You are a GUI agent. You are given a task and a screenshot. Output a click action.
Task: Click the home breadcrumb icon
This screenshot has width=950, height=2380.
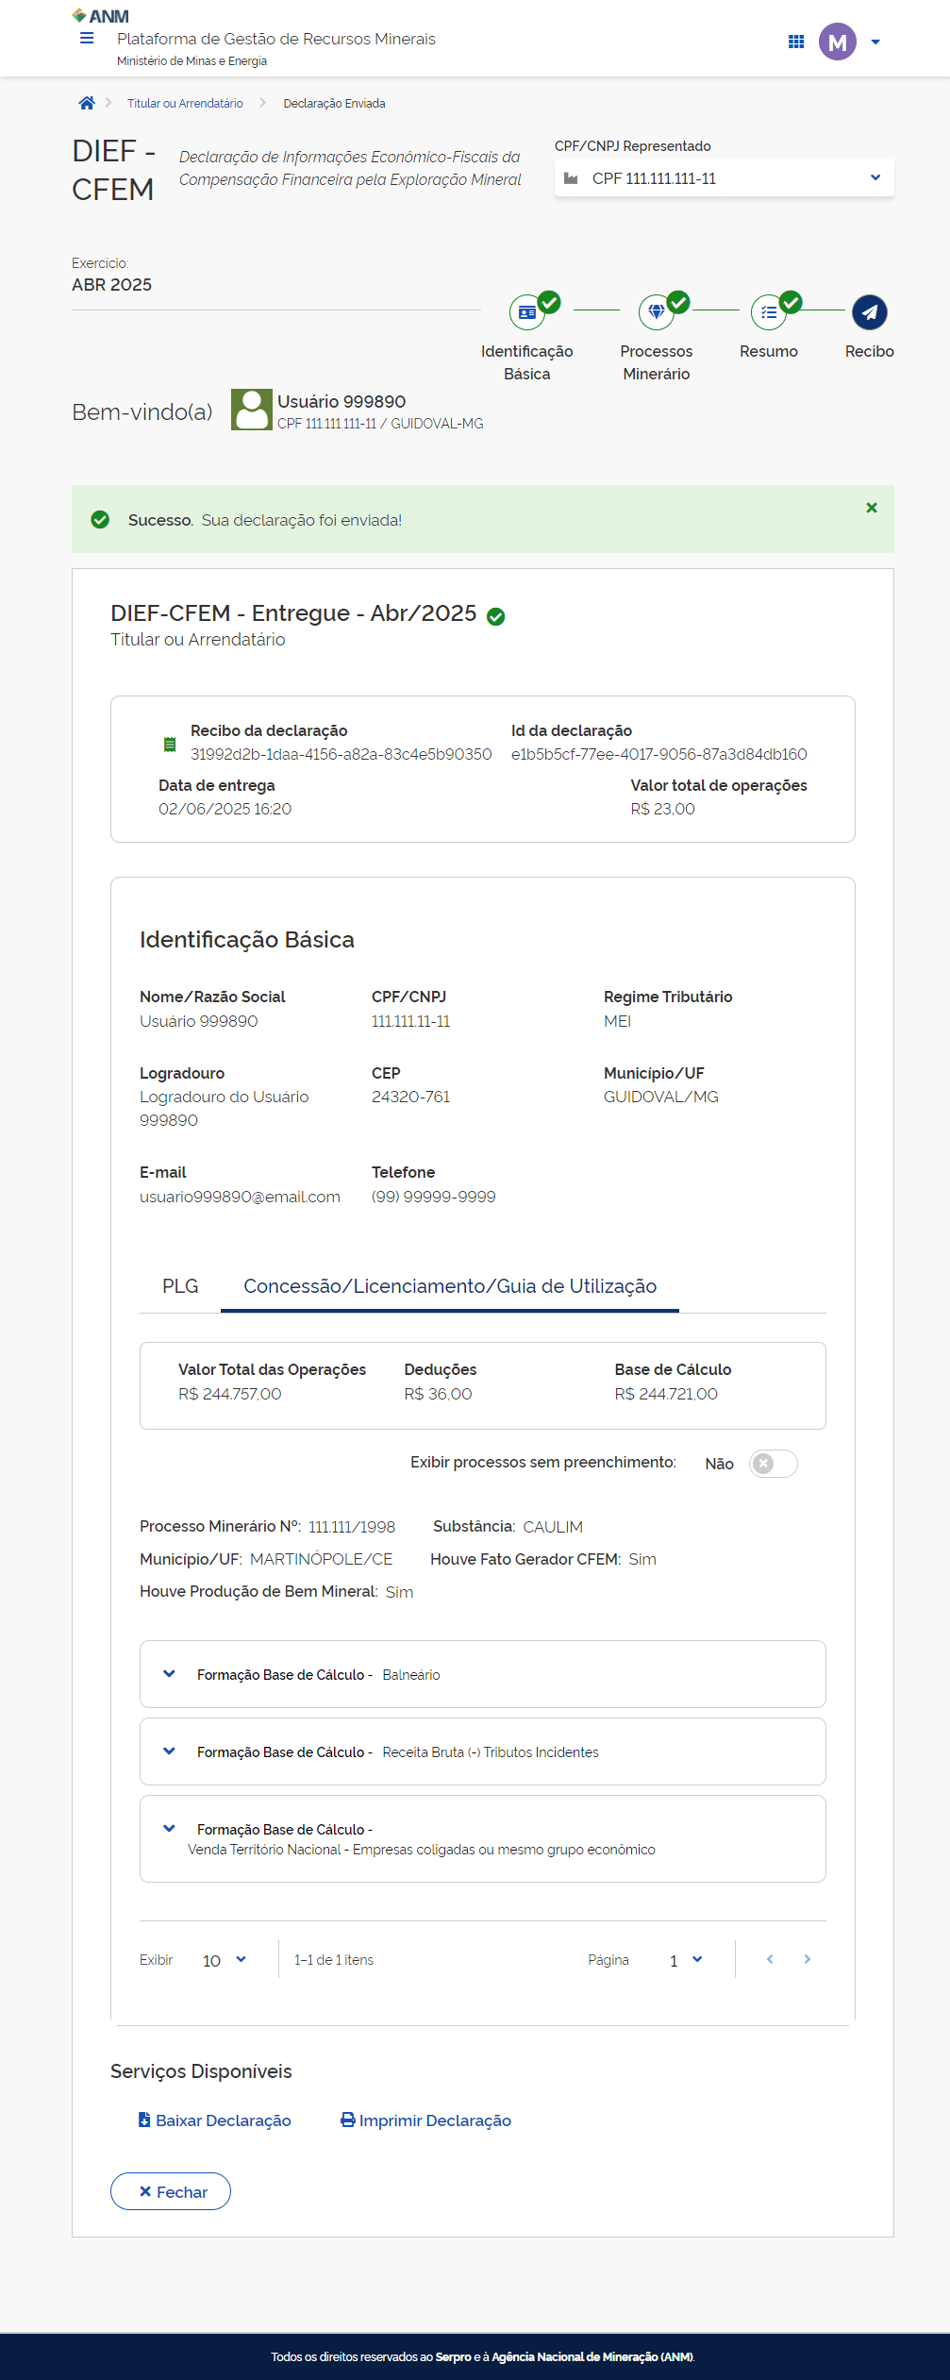(87, 104)
